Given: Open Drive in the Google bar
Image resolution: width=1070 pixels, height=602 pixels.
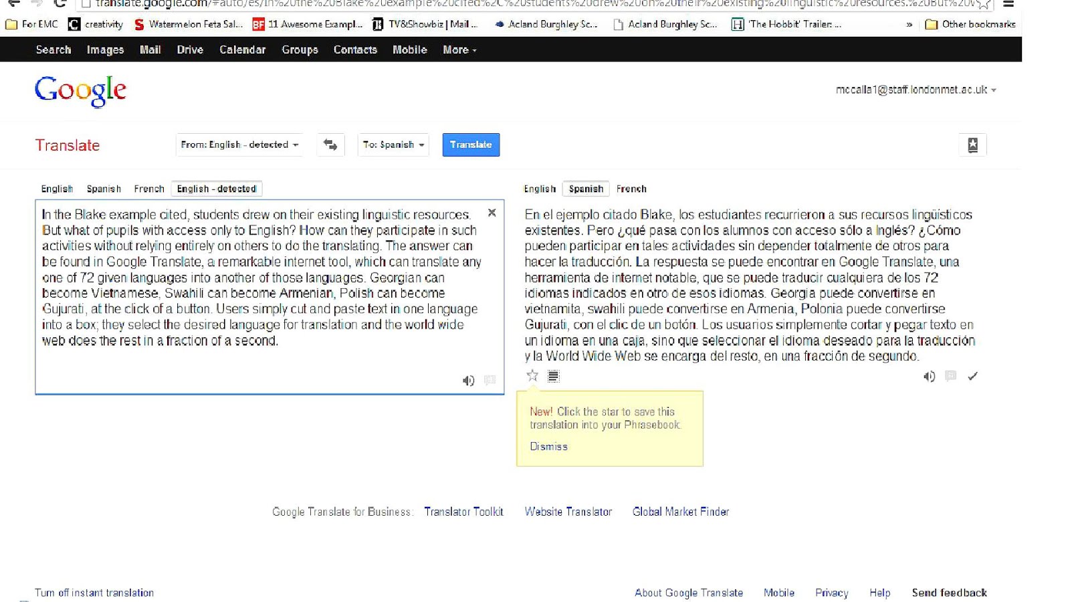Looking at the screenshot, I should [x=190, y=49].
